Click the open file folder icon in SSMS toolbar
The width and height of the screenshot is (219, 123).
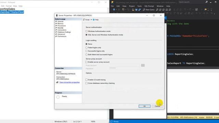133,10
